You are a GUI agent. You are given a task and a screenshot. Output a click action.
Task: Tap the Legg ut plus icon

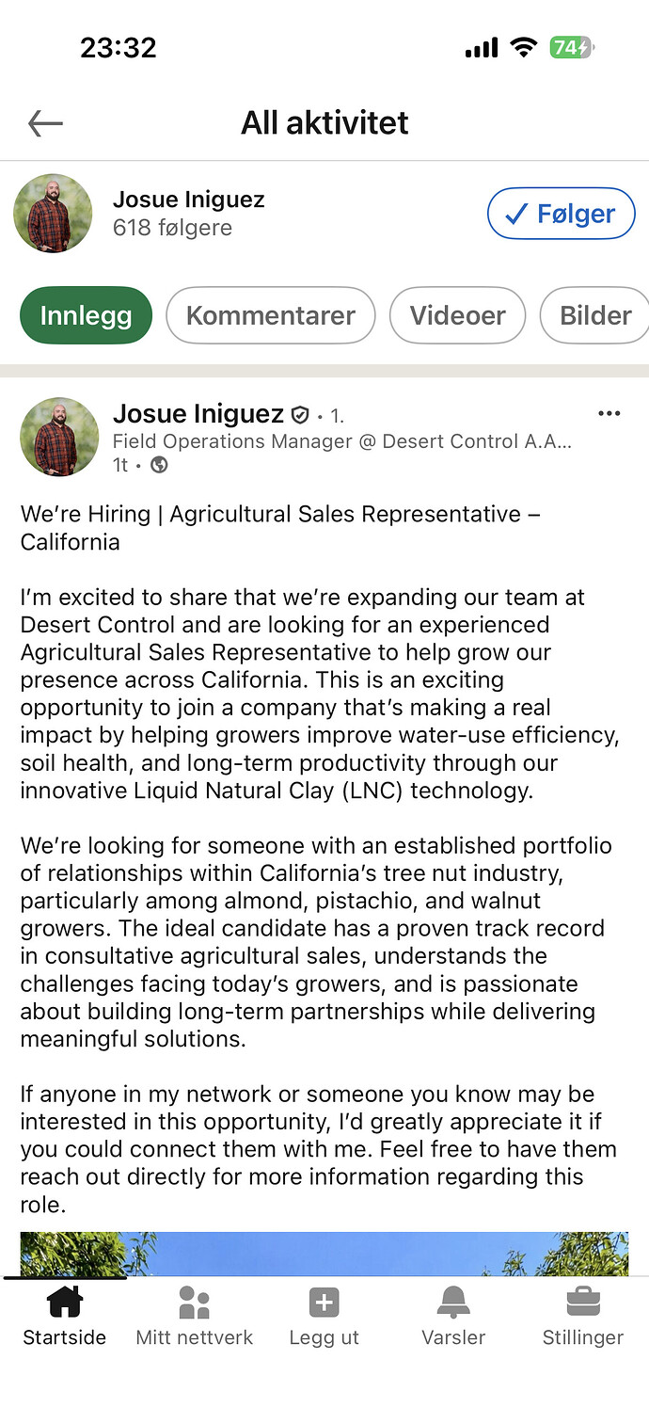tap(324, 1303)
